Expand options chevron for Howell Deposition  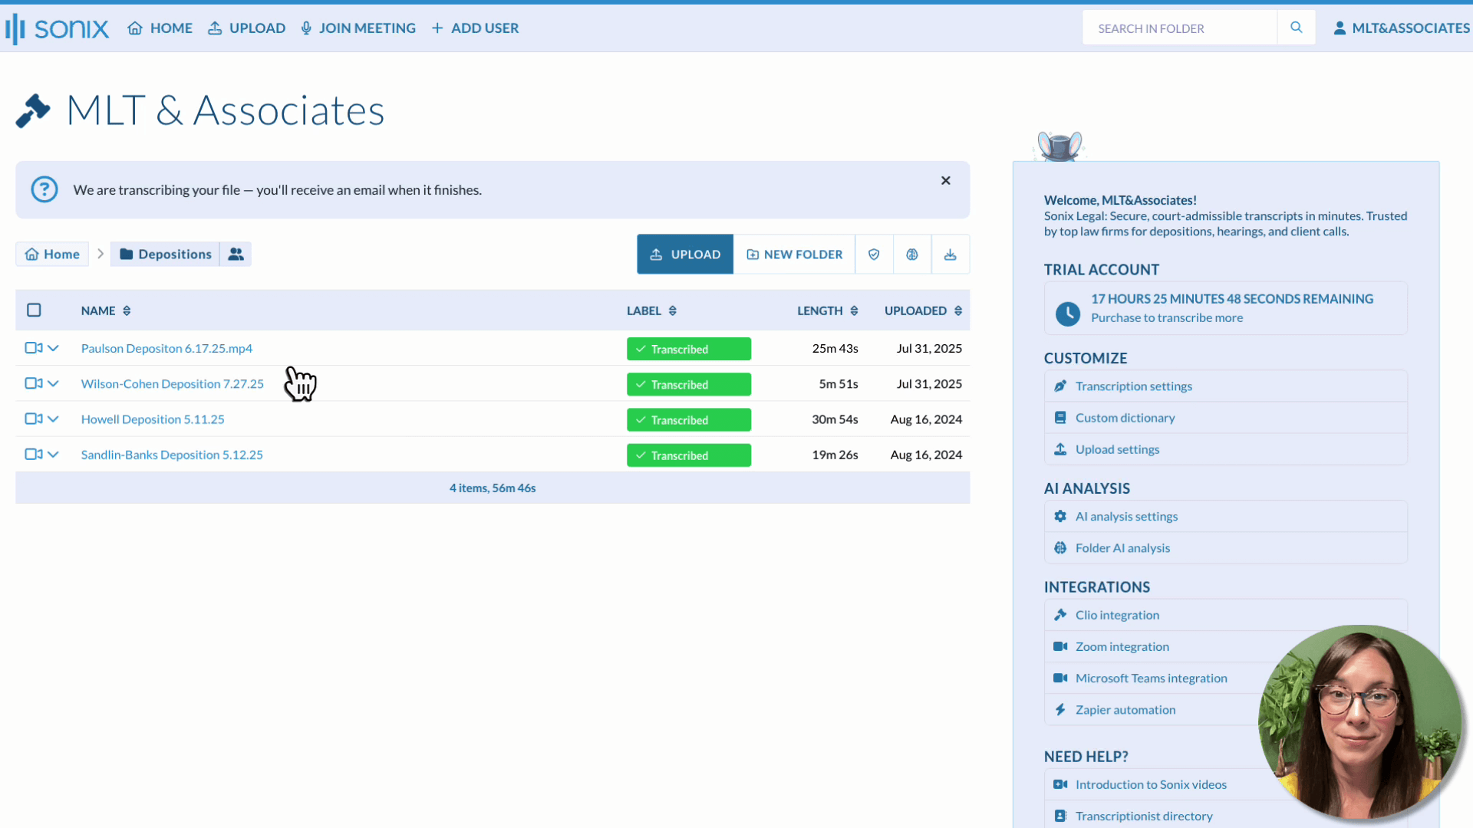pyautogui.click(x=53, y=419)
